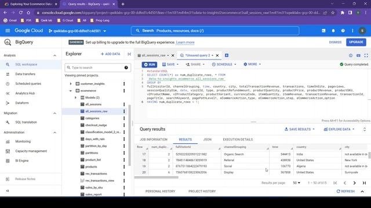Screen dimensions: 371x208
Task: Open EXPLORE DATA dropdown
Action: click(339, 129)
